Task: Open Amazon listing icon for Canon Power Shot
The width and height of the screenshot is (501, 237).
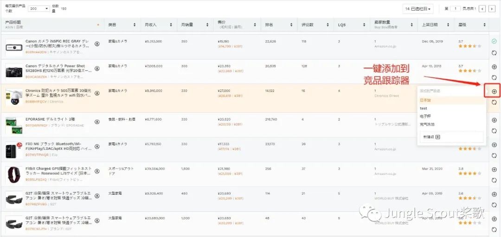Action: click(x=97, y=68)
